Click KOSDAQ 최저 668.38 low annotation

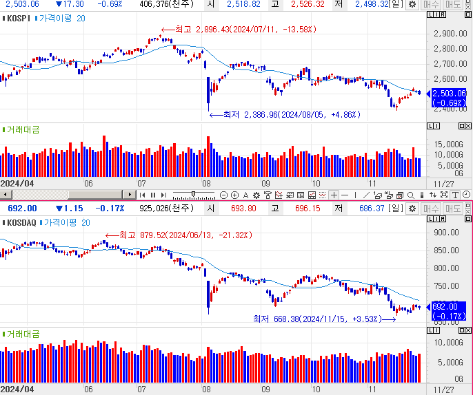tap(325, 319)
